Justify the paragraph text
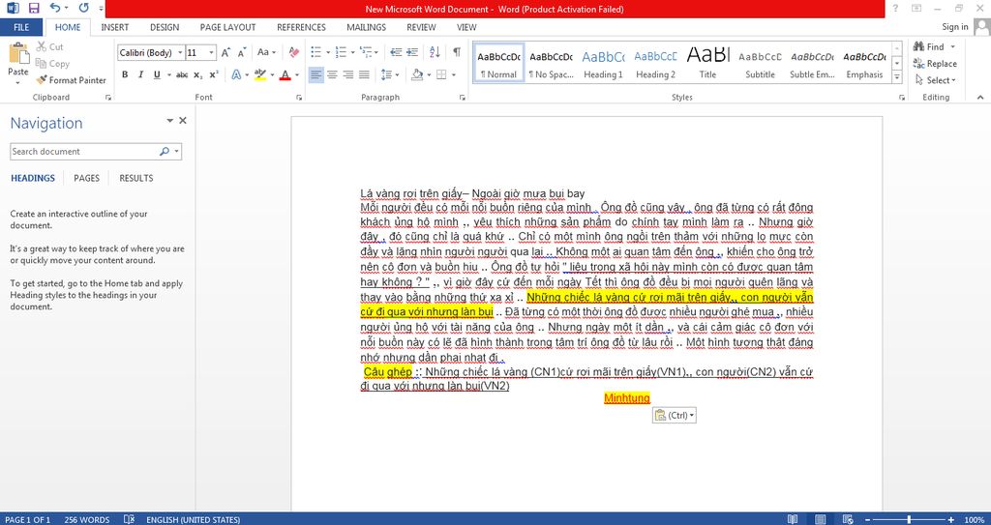 click(x=364, y=74)
